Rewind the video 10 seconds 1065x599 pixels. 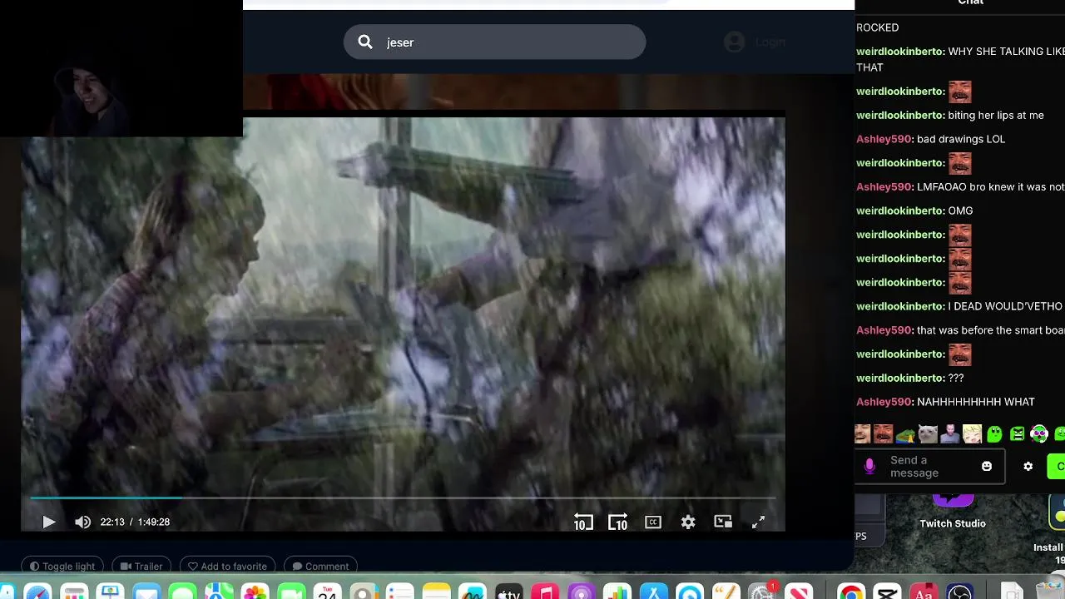pyautogui.click(x=583, y=522)
